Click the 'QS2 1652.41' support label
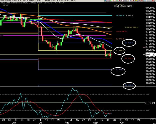 pos(129,58)
